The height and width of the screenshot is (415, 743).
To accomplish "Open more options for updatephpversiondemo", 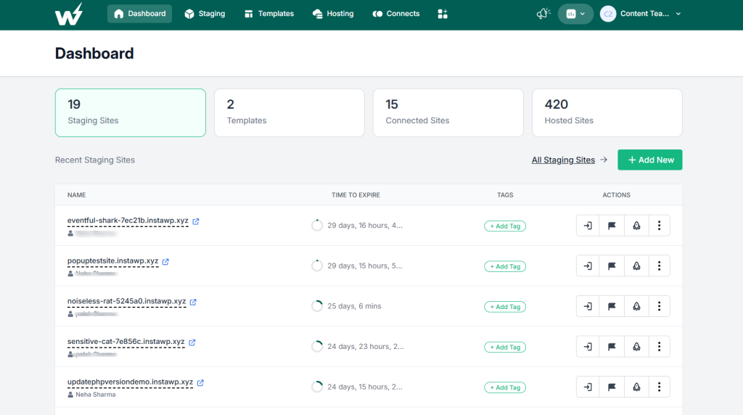I will click(x=659, y=387).
